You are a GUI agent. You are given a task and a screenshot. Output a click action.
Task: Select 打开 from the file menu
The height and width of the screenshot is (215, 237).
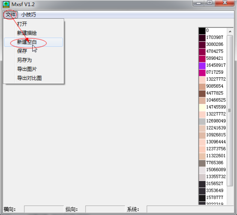point(22,24)
